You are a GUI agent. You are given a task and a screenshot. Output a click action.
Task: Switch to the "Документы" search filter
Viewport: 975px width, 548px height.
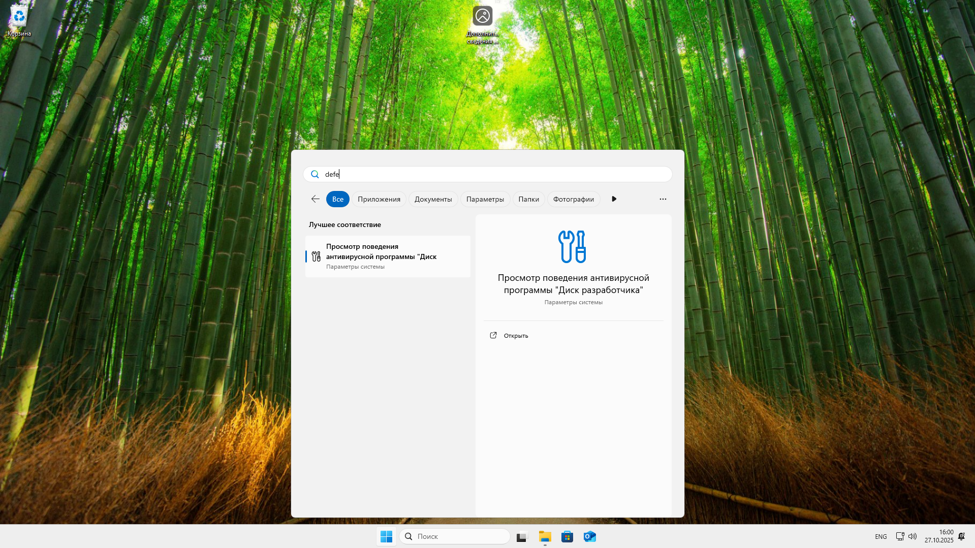(432, 199)
